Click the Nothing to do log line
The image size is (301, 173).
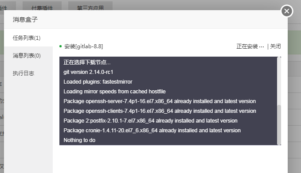click(x=79, y=140)
